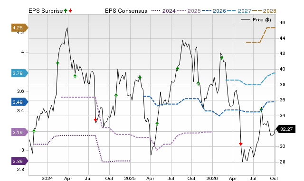Click the 28 tick on the price axis
Viewport: 304px width, 181px height.
pos(282,162)
